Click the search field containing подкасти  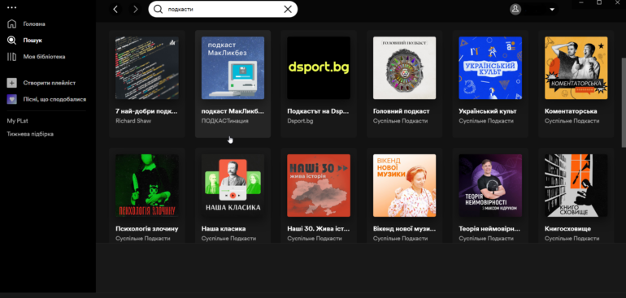(223, 9)
